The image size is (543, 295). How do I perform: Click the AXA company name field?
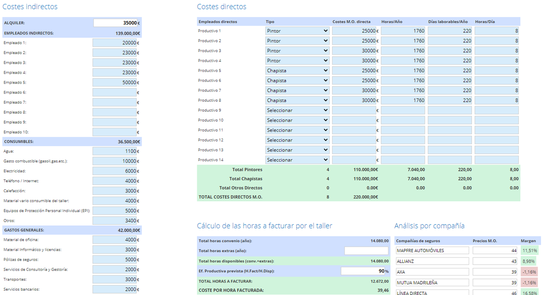432,272
